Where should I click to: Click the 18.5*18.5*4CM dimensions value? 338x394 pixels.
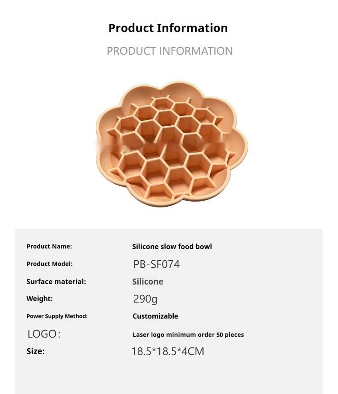[168, 352]
